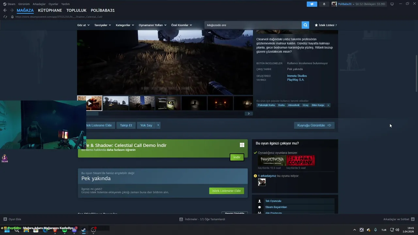Viewport: 418px width, 235px height.
Task: Open the PoliBaba31 account dropdown
Action: [x=346, y=4]
